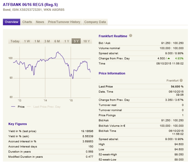Select the 1 Y chart range

pos(67,41)
